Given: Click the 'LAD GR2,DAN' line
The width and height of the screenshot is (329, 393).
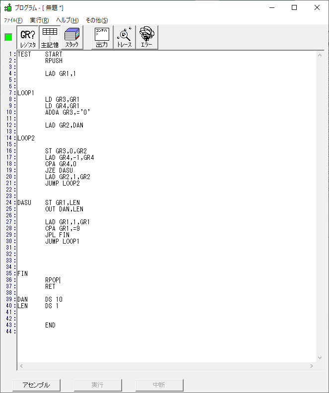Looking at the screenshot, I should [64, 126].
